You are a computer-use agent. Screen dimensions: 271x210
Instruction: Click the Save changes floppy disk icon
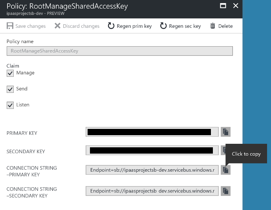point(10,26)
